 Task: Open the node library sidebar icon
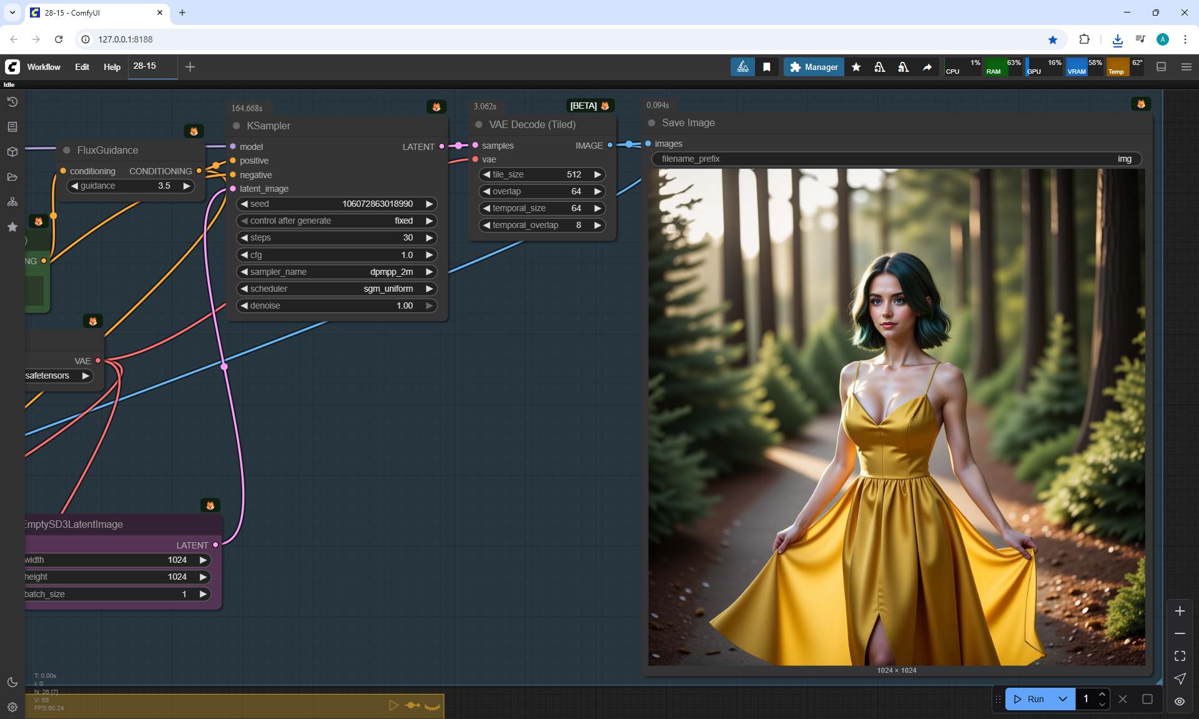coord(12,127)
